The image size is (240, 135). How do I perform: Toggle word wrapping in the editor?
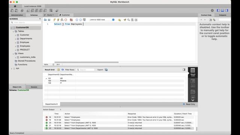tap(136, 20)
